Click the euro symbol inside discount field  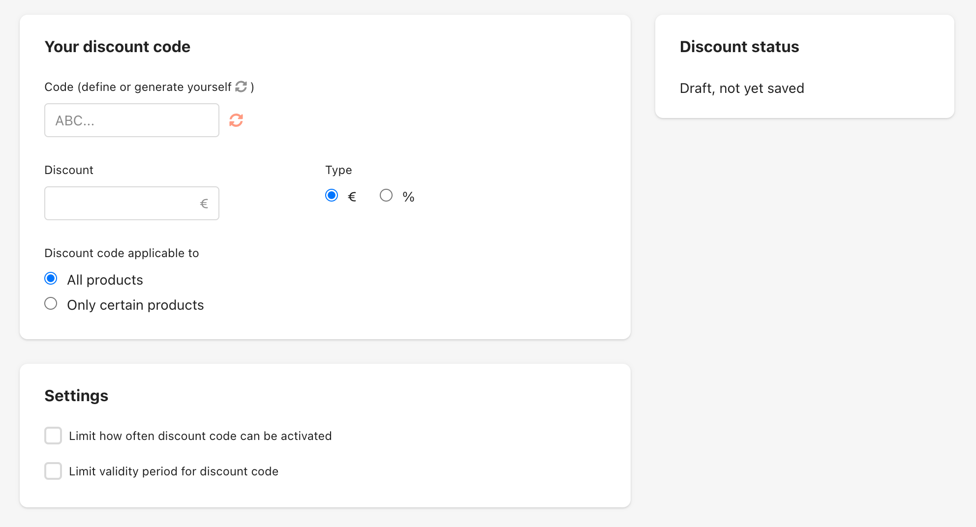[203, 203]
